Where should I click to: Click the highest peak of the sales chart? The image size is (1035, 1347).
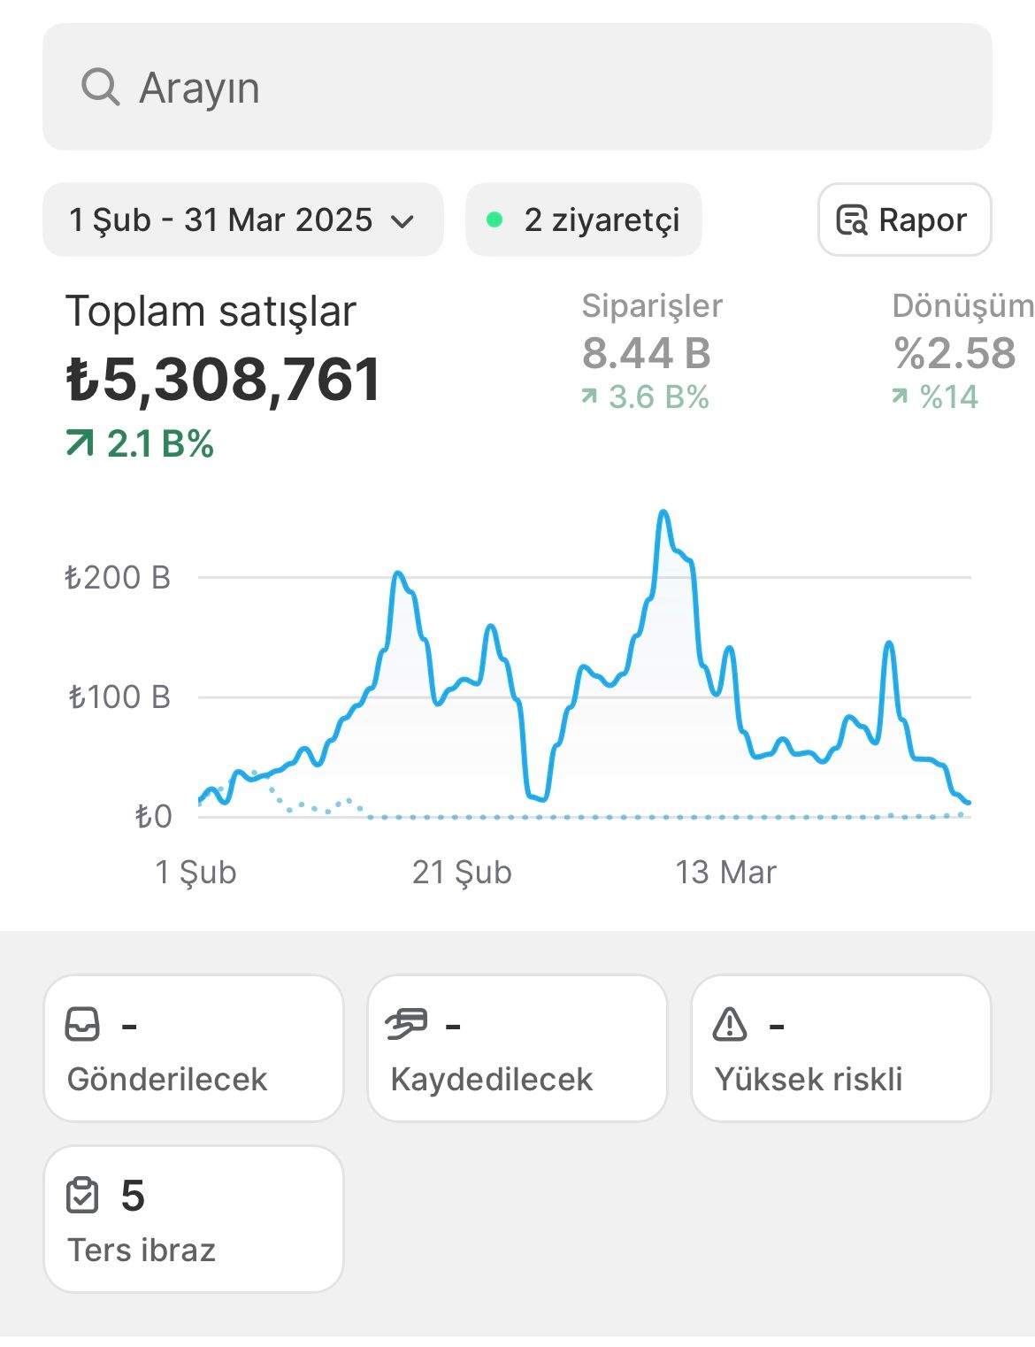pos(663,512)
